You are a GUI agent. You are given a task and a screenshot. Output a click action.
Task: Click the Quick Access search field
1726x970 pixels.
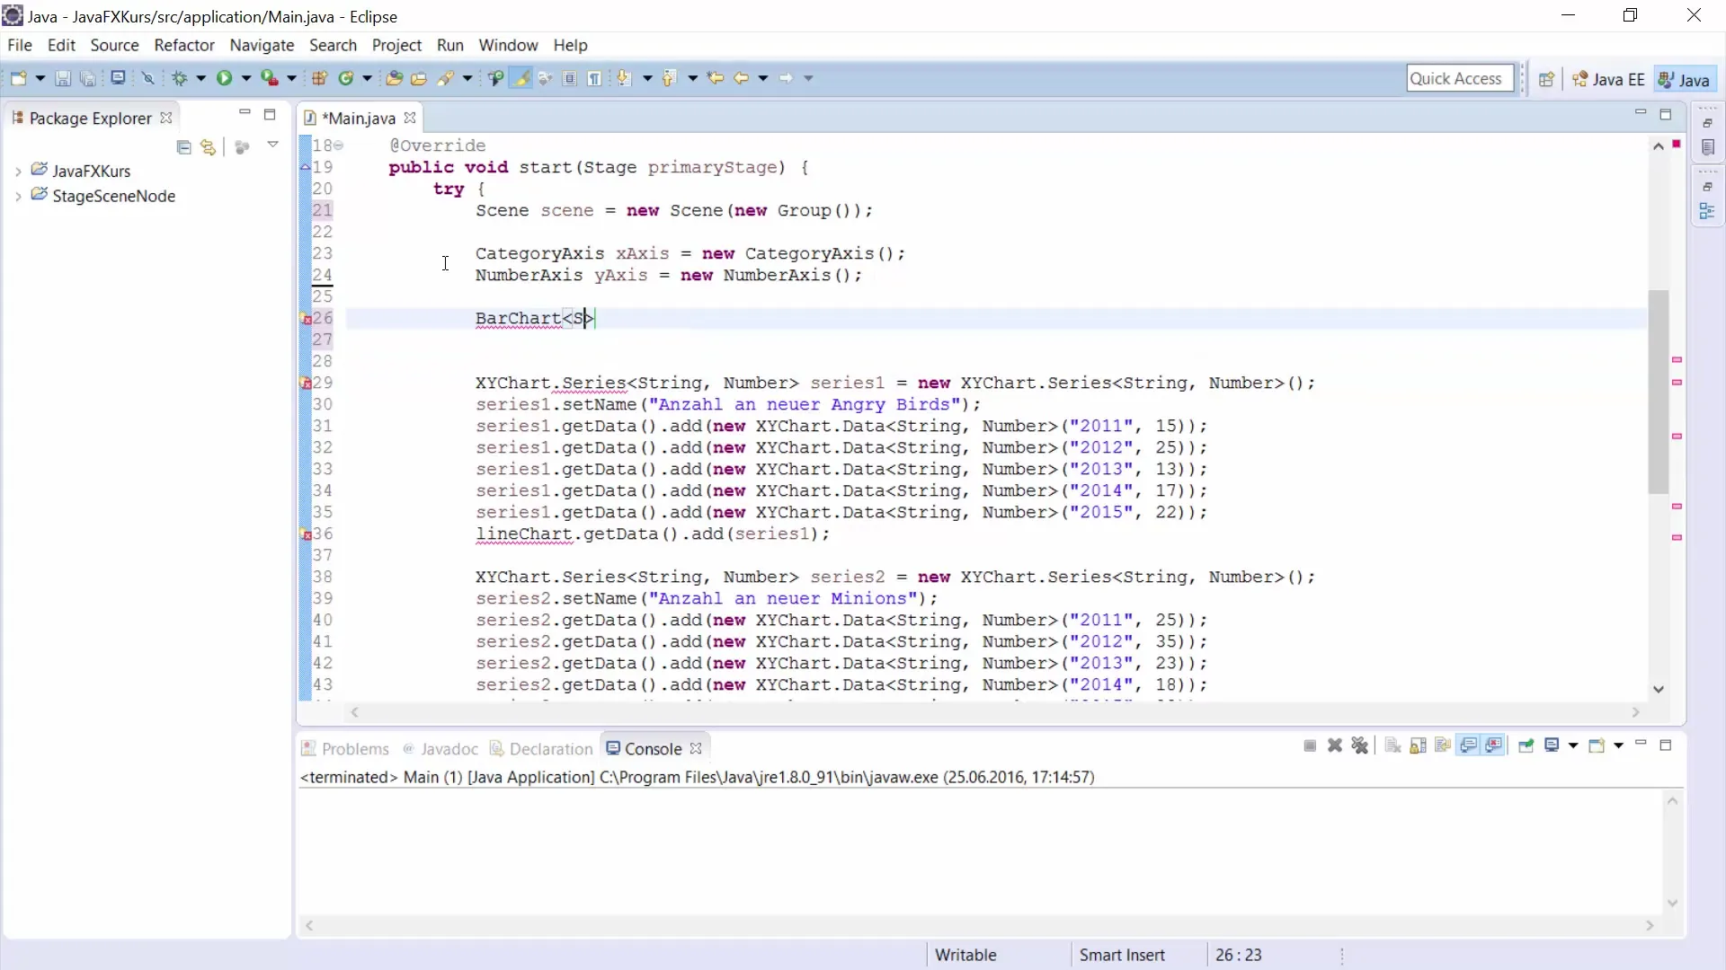(1460, 78)
